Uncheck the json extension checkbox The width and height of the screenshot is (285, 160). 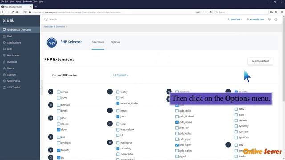[x=118, y=116]
